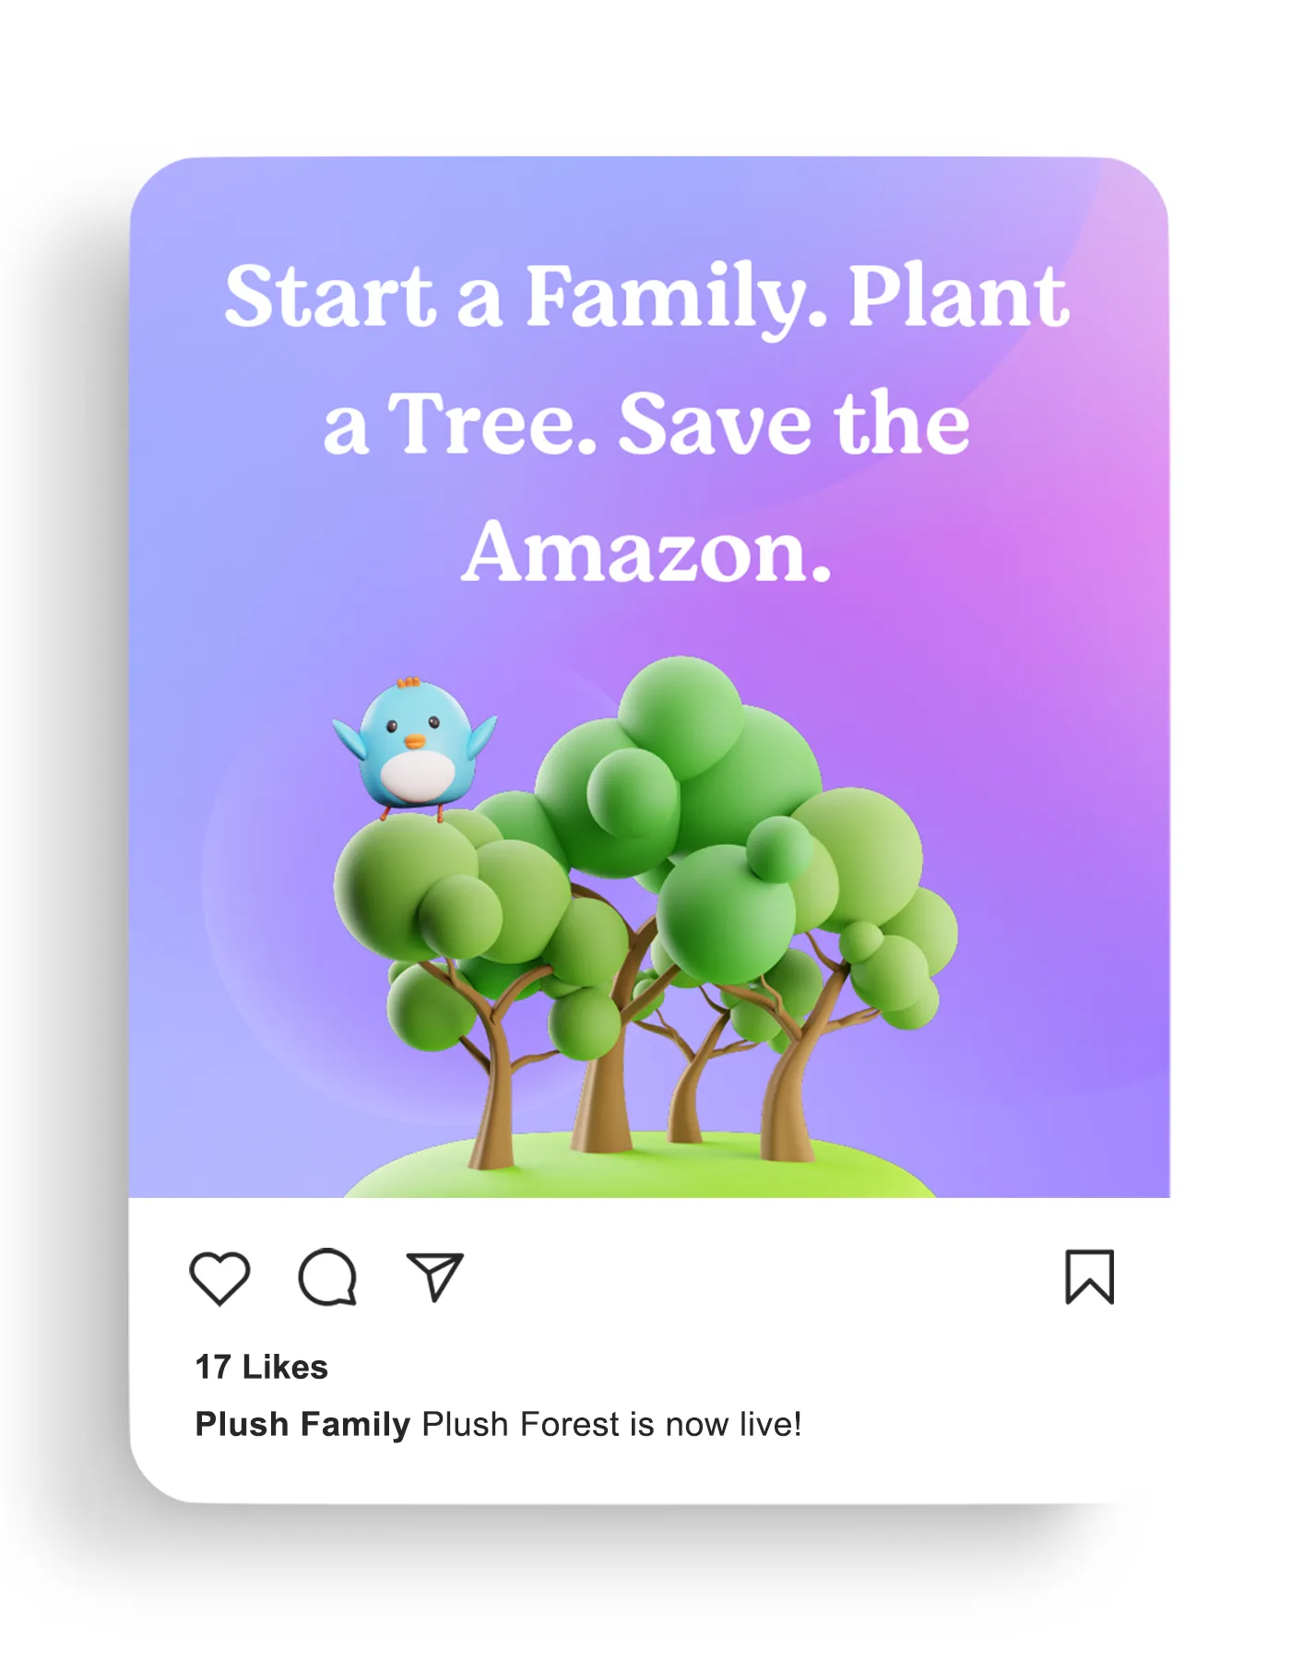
Task: Open the Plush Family profile name
Action: [x=302, y=1424]
